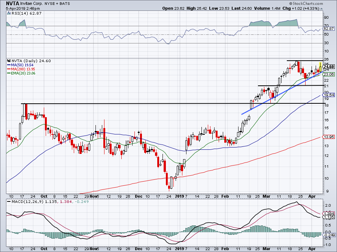Click the black line marker before MACD(12,26,9)
This screenshot has height=252, width=337.
(9, 202)
